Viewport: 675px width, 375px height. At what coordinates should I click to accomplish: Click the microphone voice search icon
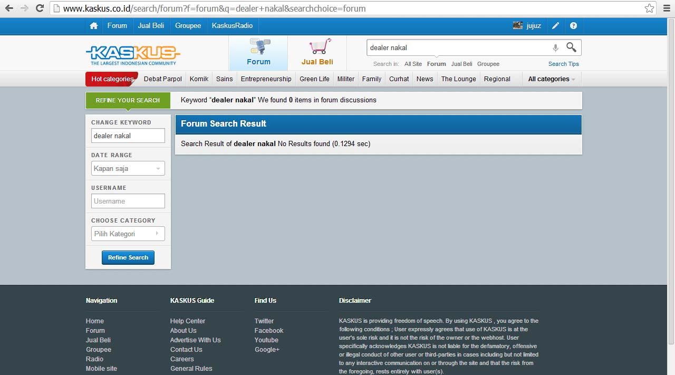(x=555, y=47)
